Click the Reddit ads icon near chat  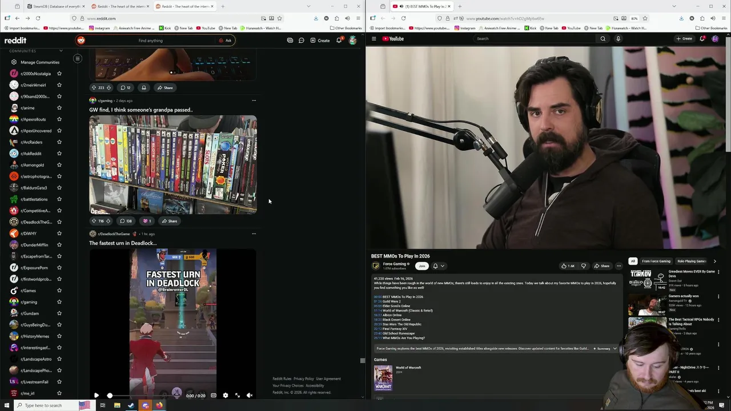(290, 41)
